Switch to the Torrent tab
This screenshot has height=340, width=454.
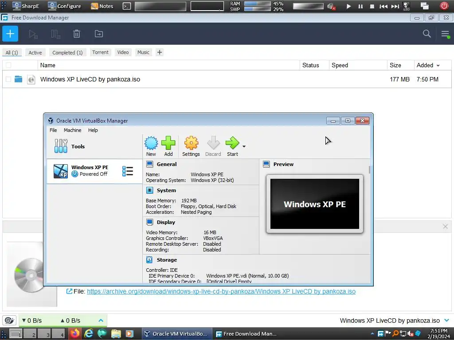[x=100, y=52]
